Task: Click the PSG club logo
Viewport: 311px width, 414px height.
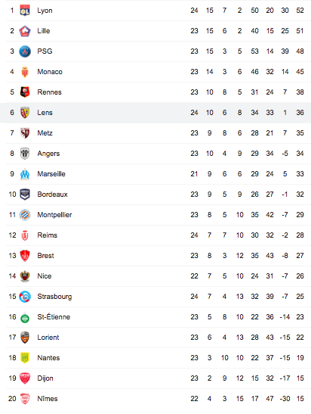Action: pos(25,51)
